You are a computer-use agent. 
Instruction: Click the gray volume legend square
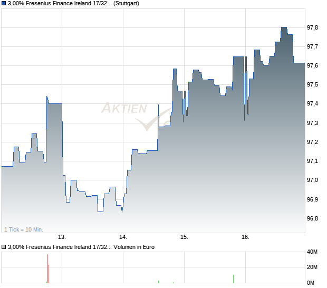(4, 247)
